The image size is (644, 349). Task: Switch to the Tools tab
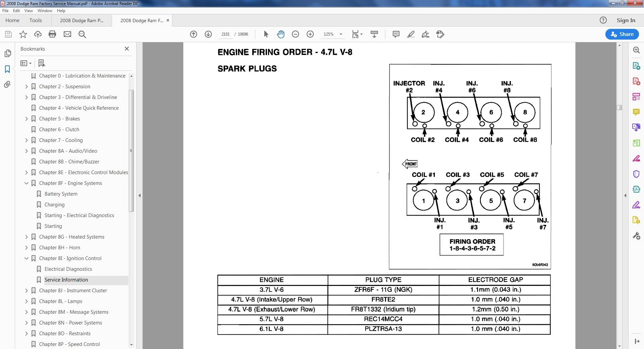pos(36,20)
